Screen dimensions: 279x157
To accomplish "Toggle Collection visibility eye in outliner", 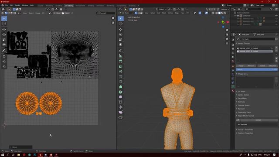I will (276, 16).
